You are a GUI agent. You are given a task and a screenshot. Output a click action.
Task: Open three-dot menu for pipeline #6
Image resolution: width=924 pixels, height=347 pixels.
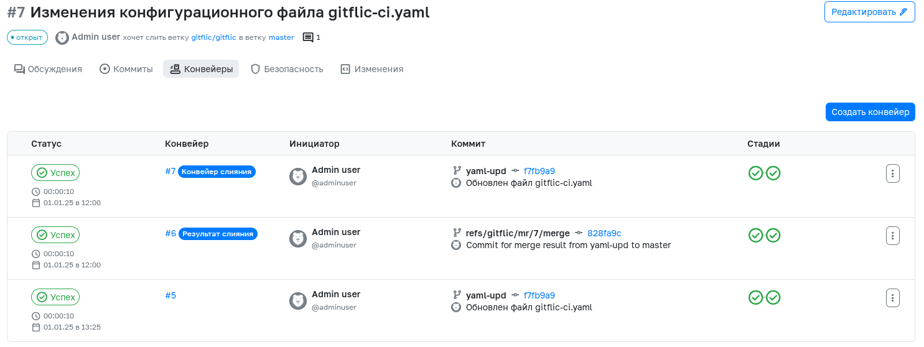893,236
